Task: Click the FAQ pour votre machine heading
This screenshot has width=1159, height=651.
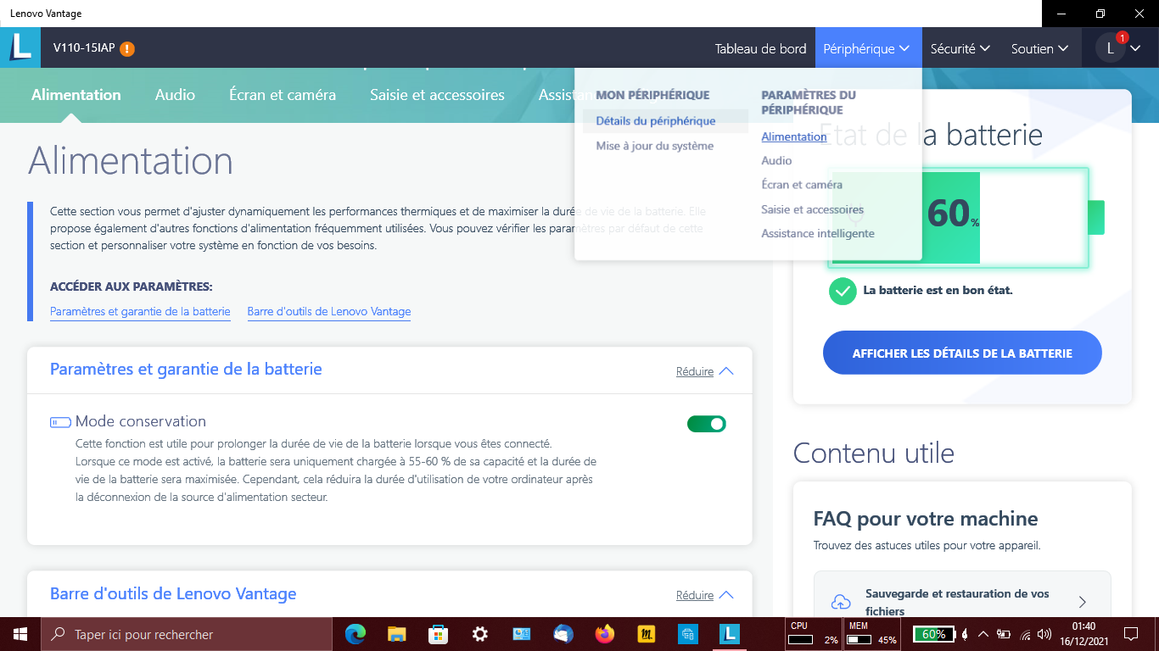Action: (x=926, y=519)
